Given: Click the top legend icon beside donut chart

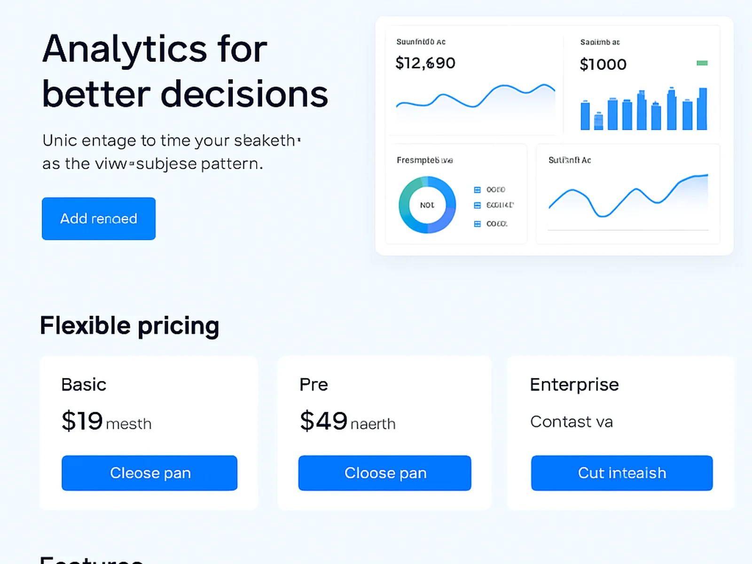Looking at the screenshot, I should pos(477,190).
